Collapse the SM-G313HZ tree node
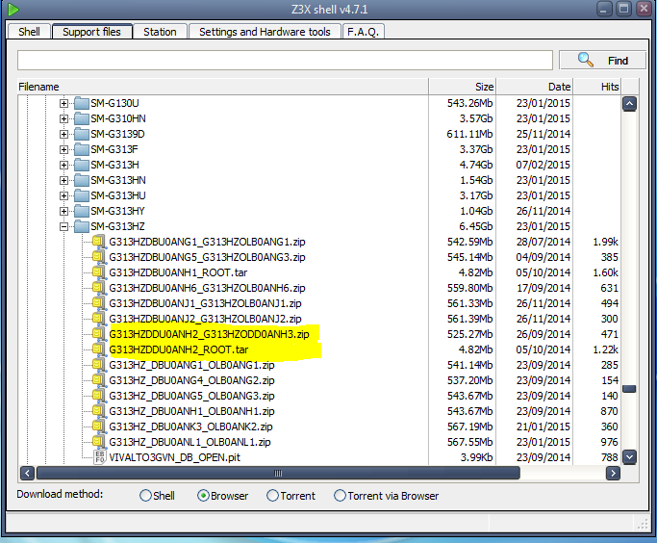Screen dimensions: 657x543 click(x=63, y=226)
